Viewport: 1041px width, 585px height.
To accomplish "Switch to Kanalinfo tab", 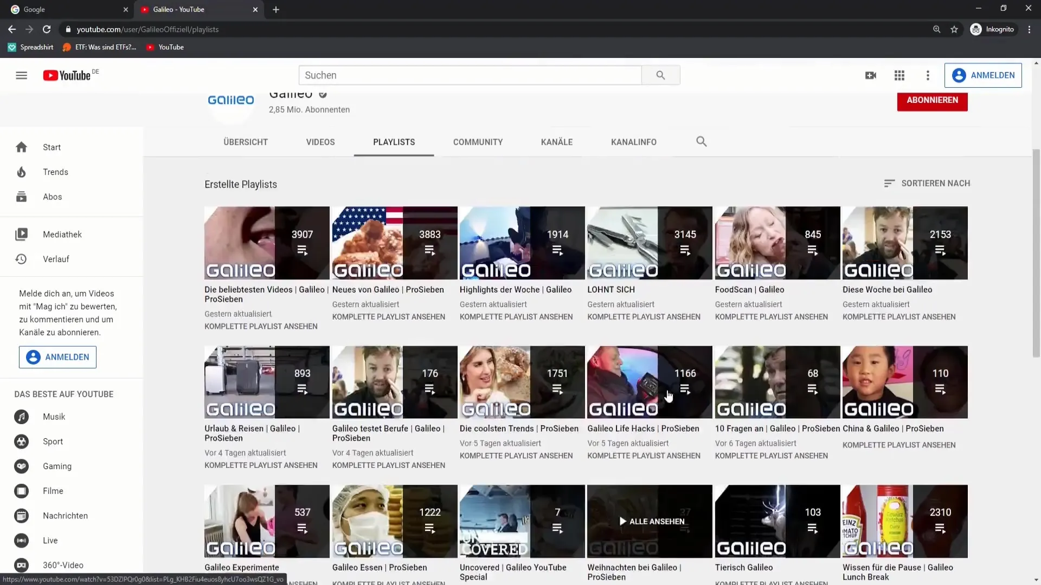I will 634,142.
